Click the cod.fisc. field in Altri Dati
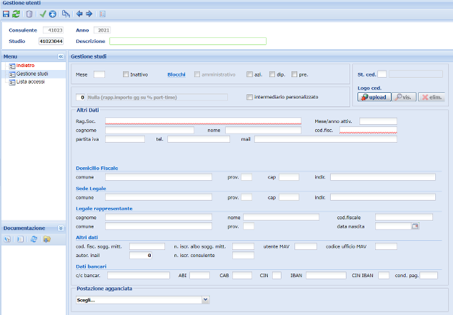Image resolution: width=453 pixels, height=315 pixels. coord(368,130)
